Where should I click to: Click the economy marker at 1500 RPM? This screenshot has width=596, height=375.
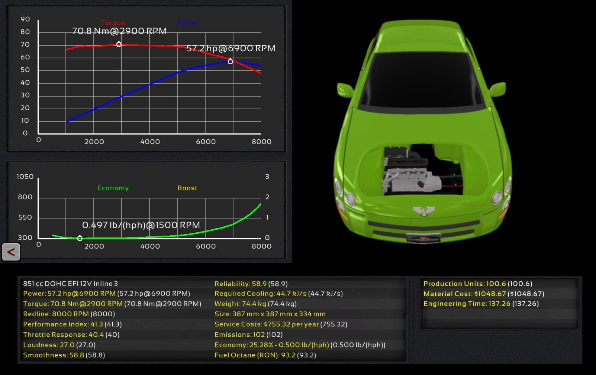(80, 238)
